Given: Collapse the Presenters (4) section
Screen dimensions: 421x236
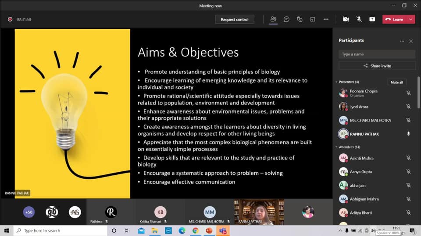Looking at the screenshot, I should click(x=336, y=82).
